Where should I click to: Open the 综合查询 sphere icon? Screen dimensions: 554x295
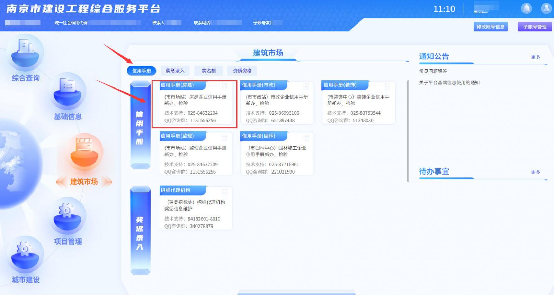click(x=26, y=53)
